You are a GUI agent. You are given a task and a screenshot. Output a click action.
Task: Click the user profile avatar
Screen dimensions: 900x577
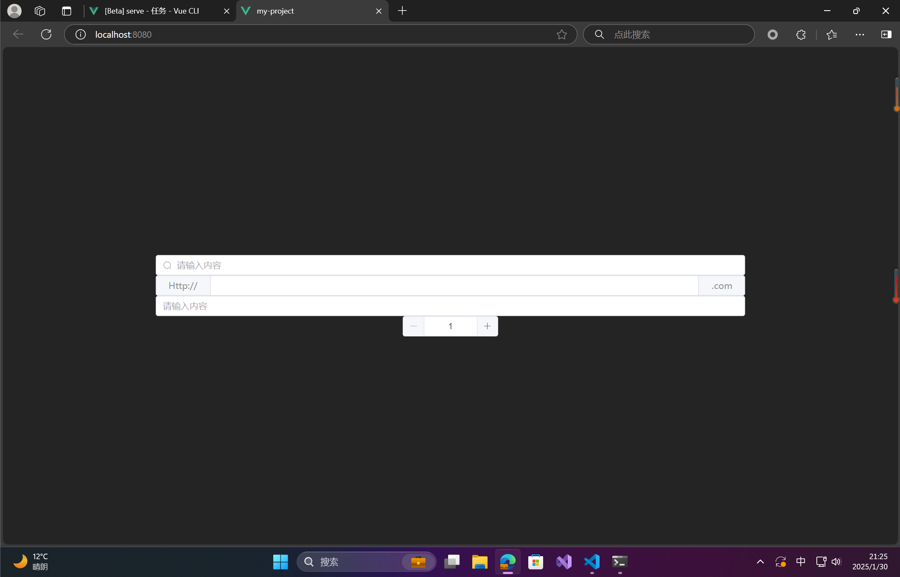click(14, 11)
